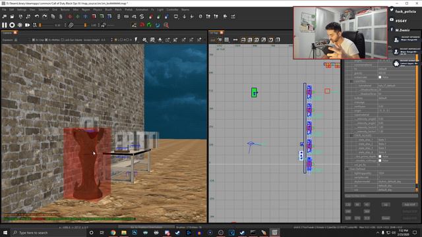422x237 pixels.
Task: Click the Down direction button
Action: 386,218
